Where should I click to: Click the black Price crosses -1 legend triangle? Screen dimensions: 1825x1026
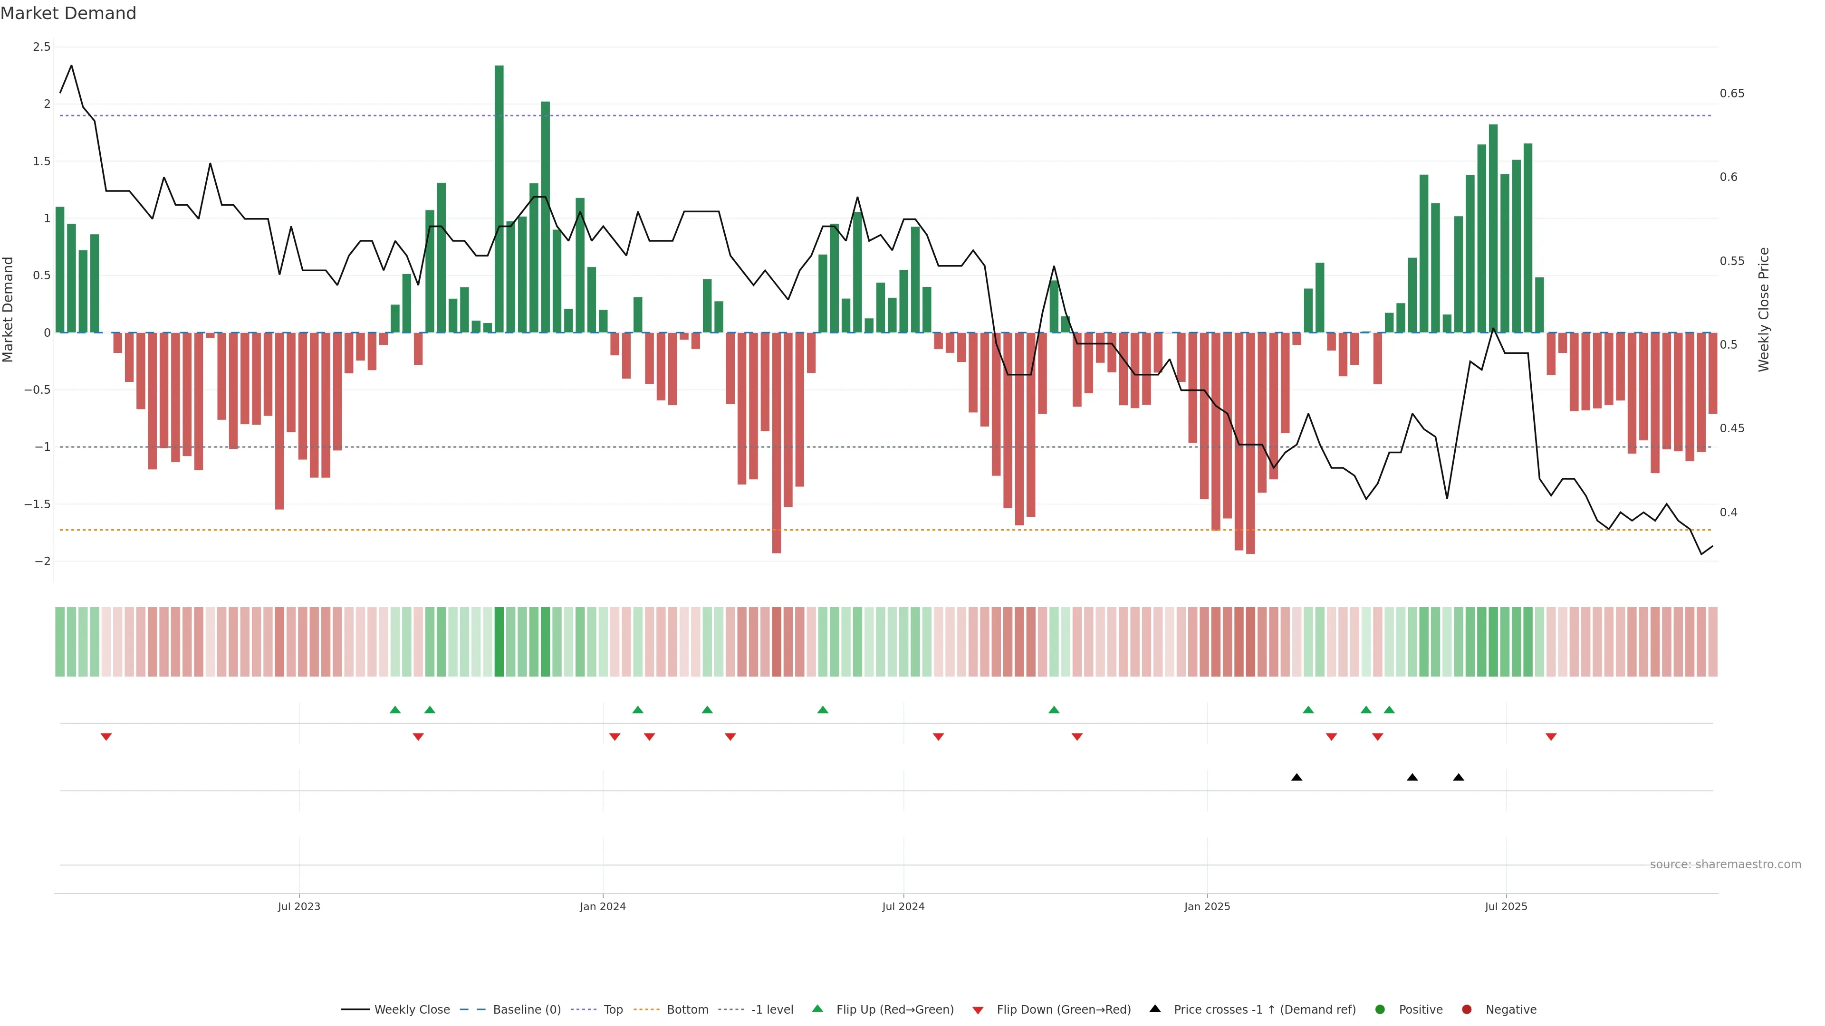1155,1008
